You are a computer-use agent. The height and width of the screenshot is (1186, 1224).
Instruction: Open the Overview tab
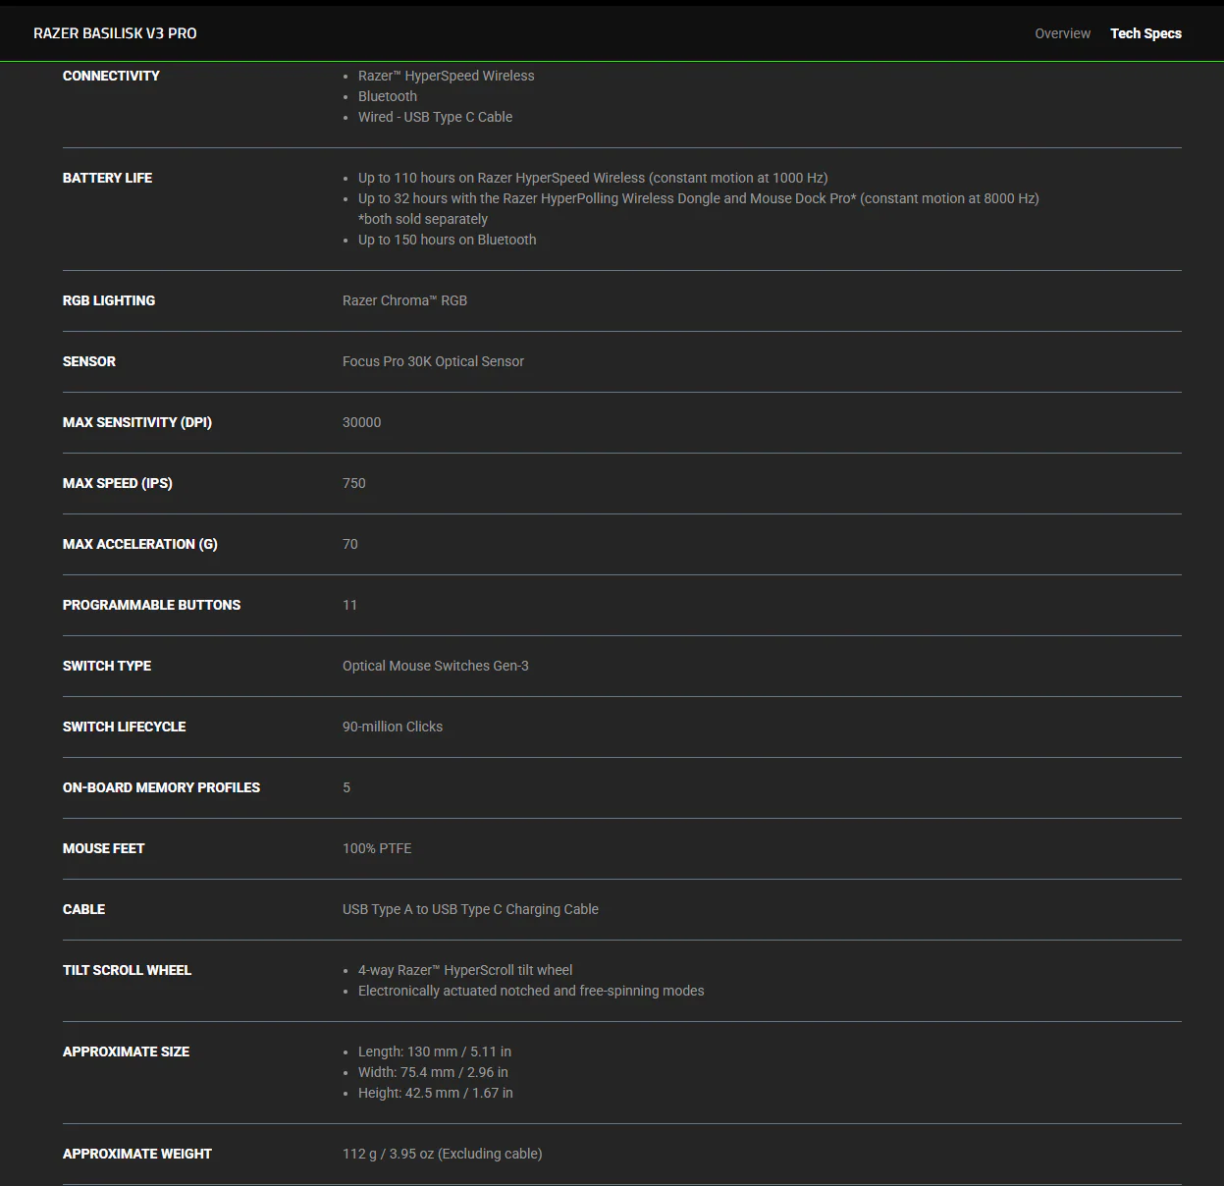coord(1062,33)
